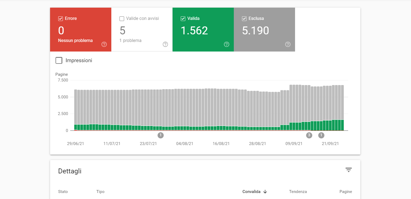Viewport: 411px width, 199px height.
Task: Sort table by Pagine column header
Action: coord(346,192)
